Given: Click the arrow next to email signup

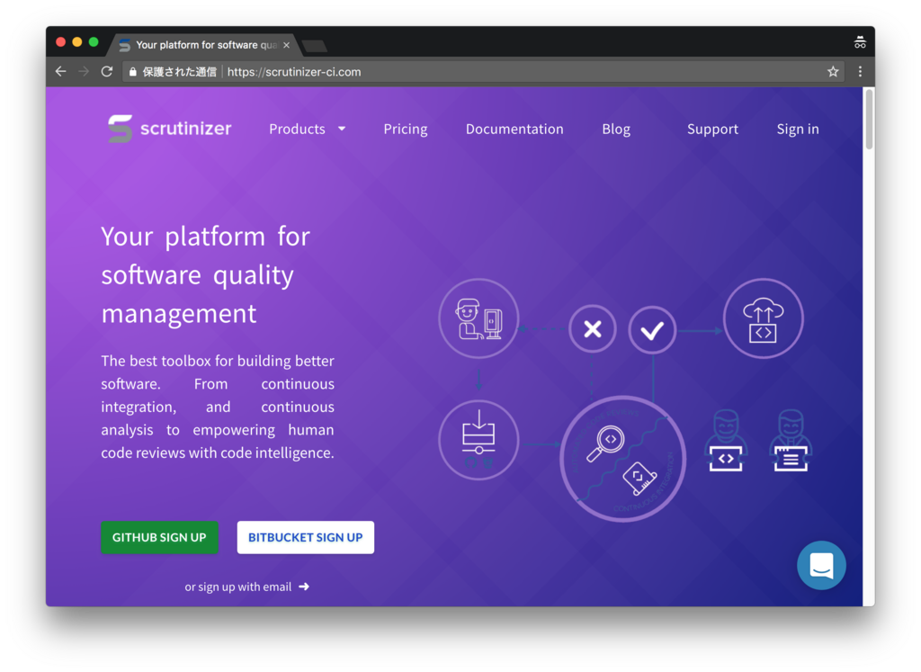Looking at the screenshot, I should [304, 587].
